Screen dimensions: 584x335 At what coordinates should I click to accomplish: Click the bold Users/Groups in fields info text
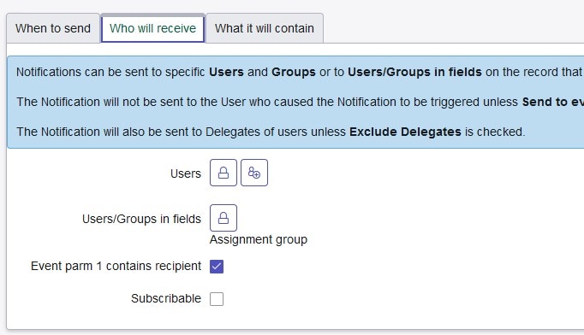(x=414, y=72)
